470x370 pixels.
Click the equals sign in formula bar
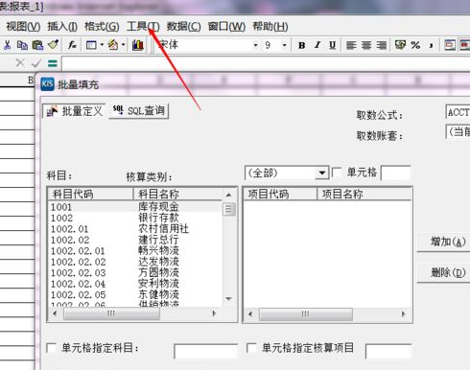pyautogui.click(x=53, y=63)
